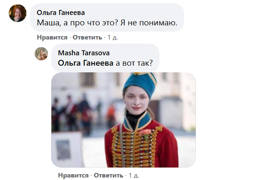Click 'Я не понимаю.' in first comment

pyautogui.click(x=149, y=23)
